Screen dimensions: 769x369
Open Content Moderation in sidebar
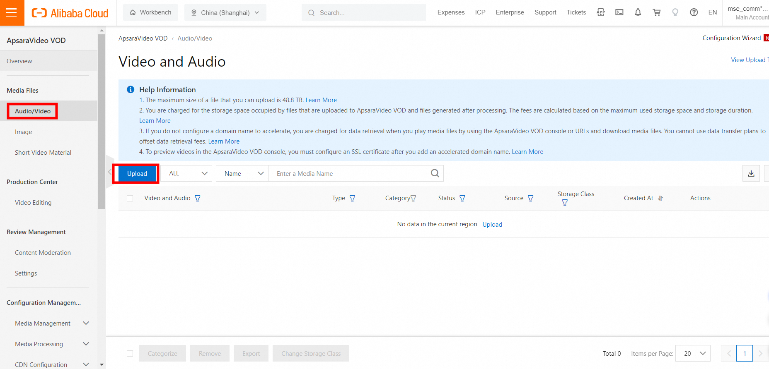click(x=43, y=253)
